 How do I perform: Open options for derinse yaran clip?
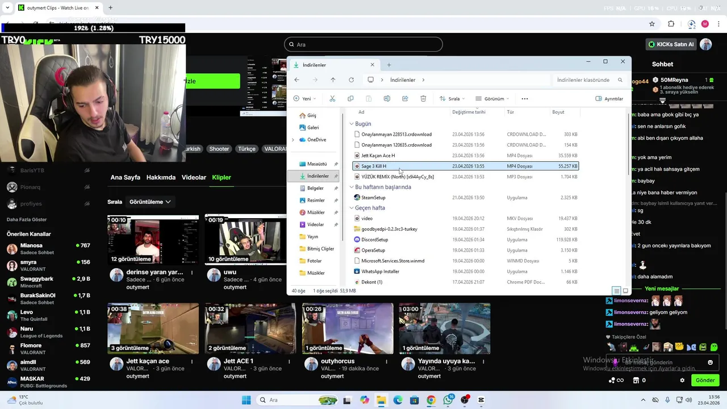pos(192,273)
